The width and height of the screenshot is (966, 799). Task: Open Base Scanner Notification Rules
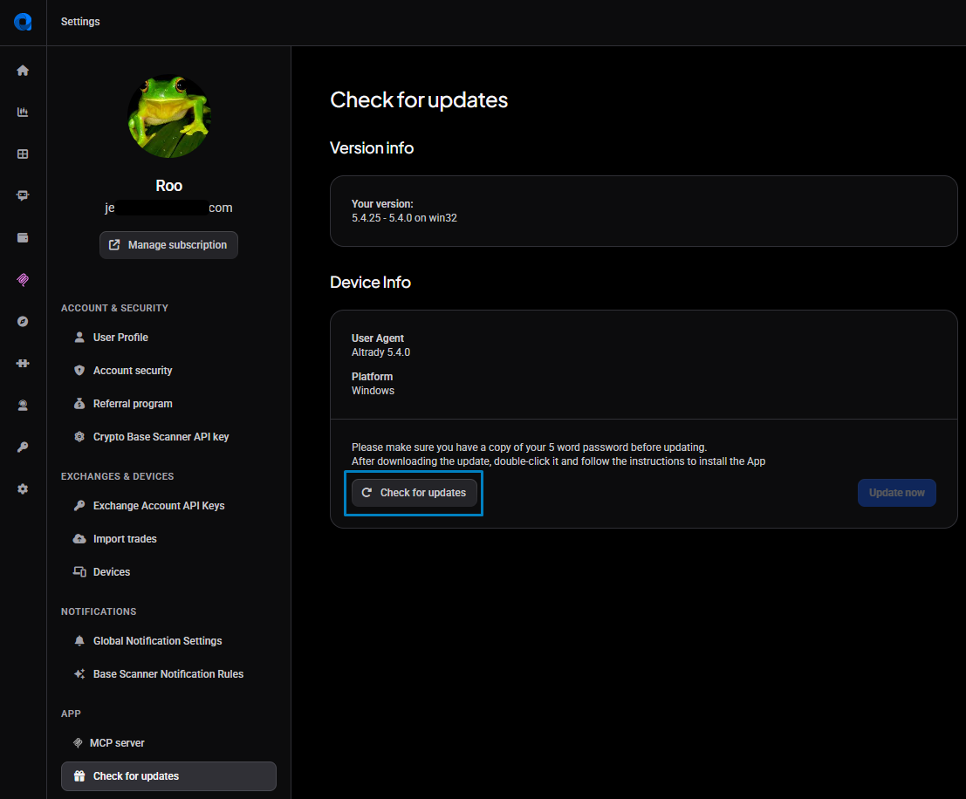(168, 674)
